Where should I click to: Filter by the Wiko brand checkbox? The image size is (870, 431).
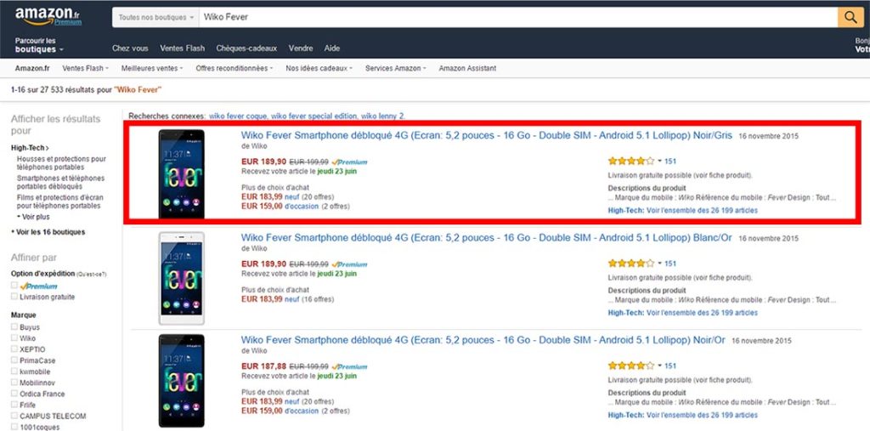(14, 338)
